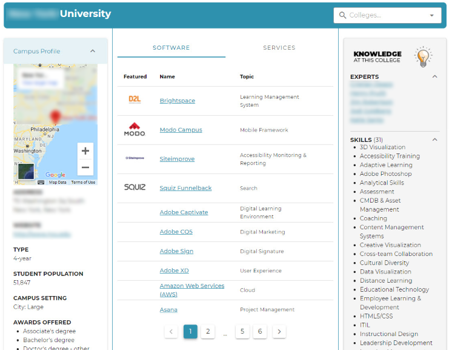Select the Adobe Photoshop skill
The image size is (452, 350).
(386, 173)
